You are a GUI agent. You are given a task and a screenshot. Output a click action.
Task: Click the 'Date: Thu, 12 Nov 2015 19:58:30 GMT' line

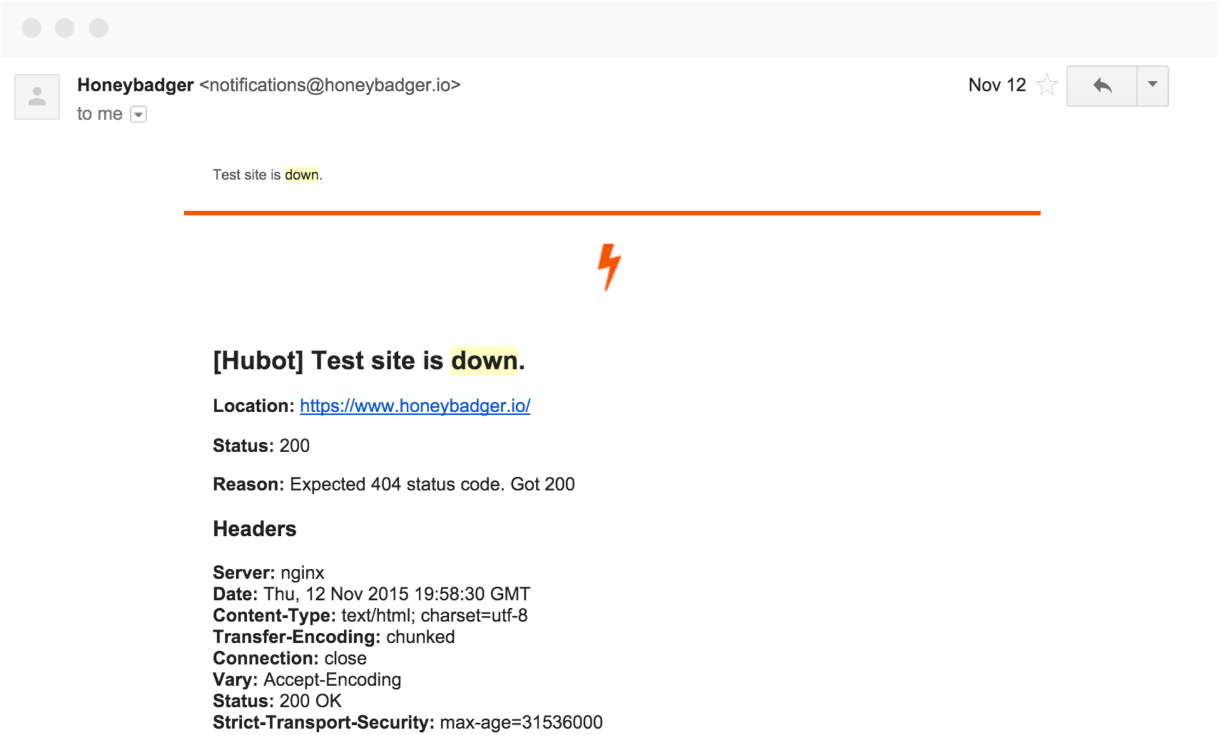(x=371, y=594)
